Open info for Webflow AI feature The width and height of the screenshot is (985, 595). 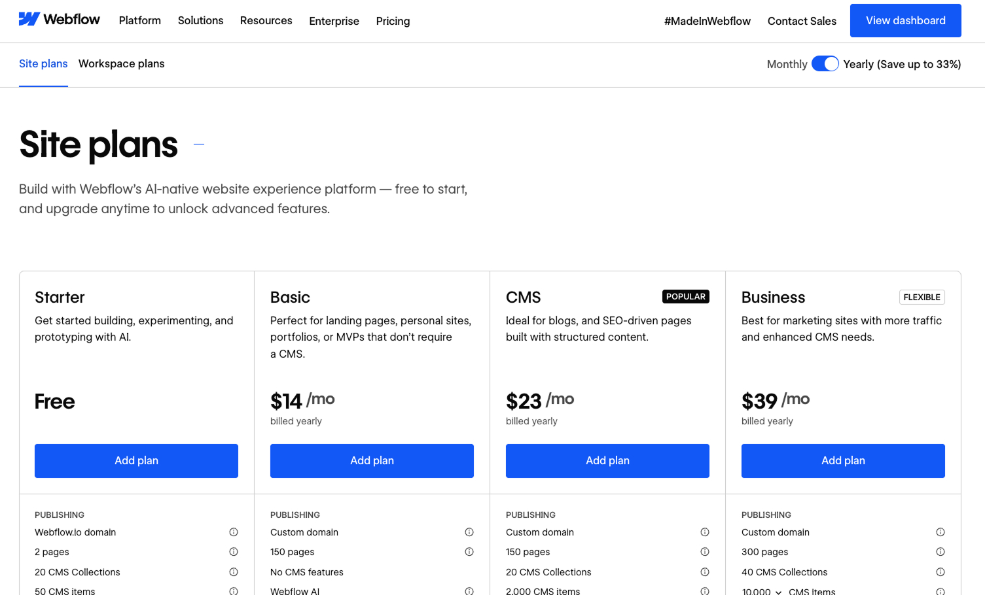click(x=469, y=590)
